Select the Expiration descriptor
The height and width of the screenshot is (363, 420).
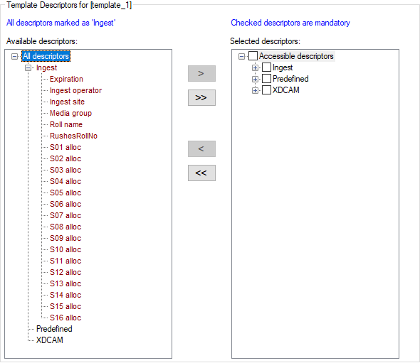coord(66,79)
